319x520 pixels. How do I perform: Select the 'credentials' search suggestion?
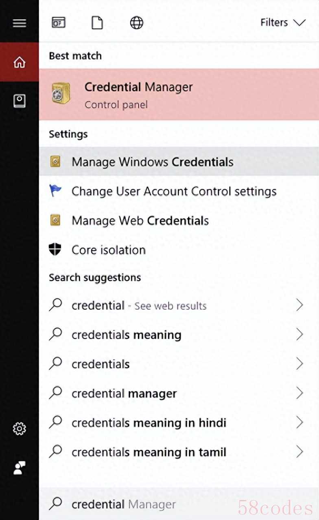click(101, 364)
